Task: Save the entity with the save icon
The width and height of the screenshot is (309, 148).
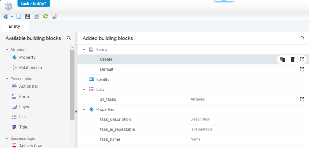Action: pyautogui.click(x=27, y=16)
